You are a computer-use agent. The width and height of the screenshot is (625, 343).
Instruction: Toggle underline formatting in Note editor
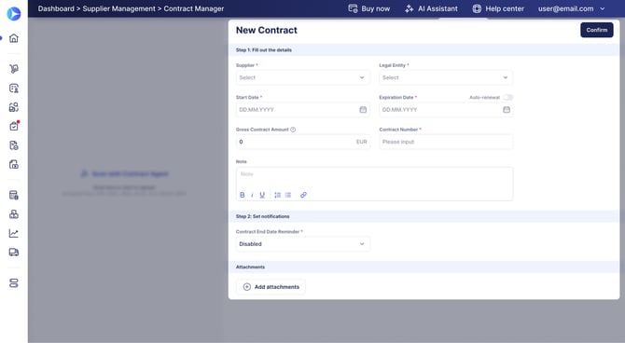pos(262,195)
